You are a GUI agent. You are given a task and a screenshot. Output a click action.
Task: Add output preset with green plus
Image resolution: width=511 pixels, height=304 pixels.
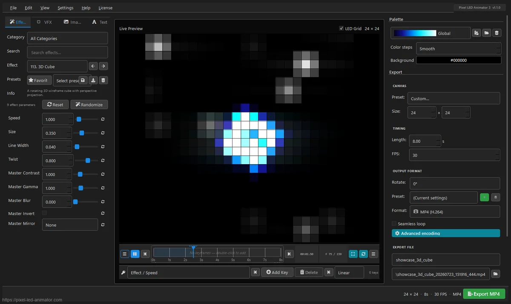coord(484,197)
